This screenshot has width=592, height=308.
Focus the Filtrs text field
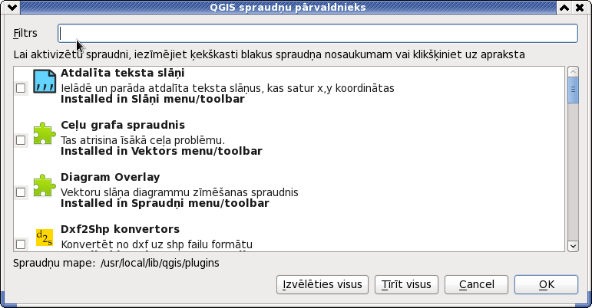tap(318, 33)
